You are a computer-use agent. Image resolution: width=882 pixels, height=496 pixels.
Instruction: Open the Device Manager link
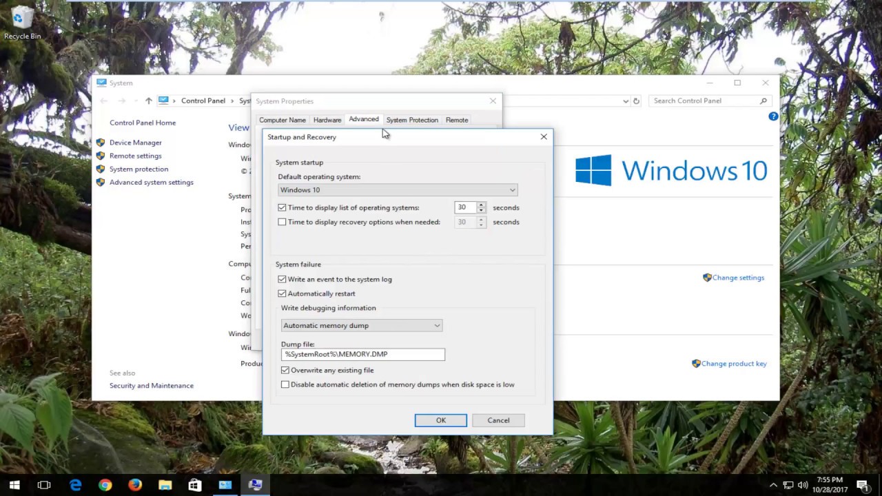point(136,143)
